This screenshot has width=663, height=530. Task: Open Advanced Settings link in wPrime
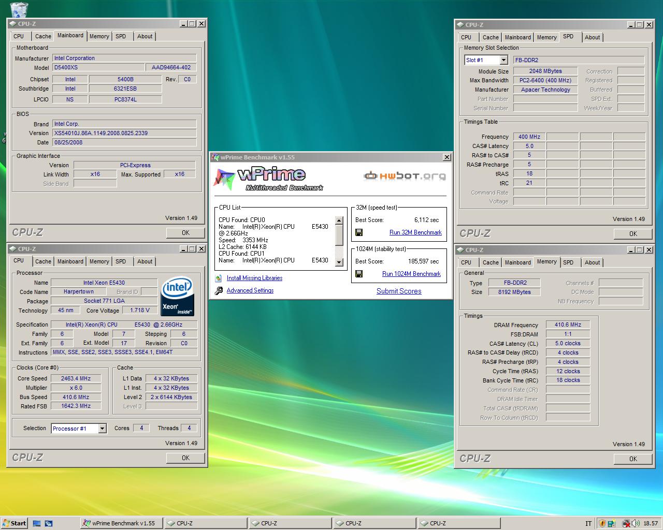(x=250, y=290)
